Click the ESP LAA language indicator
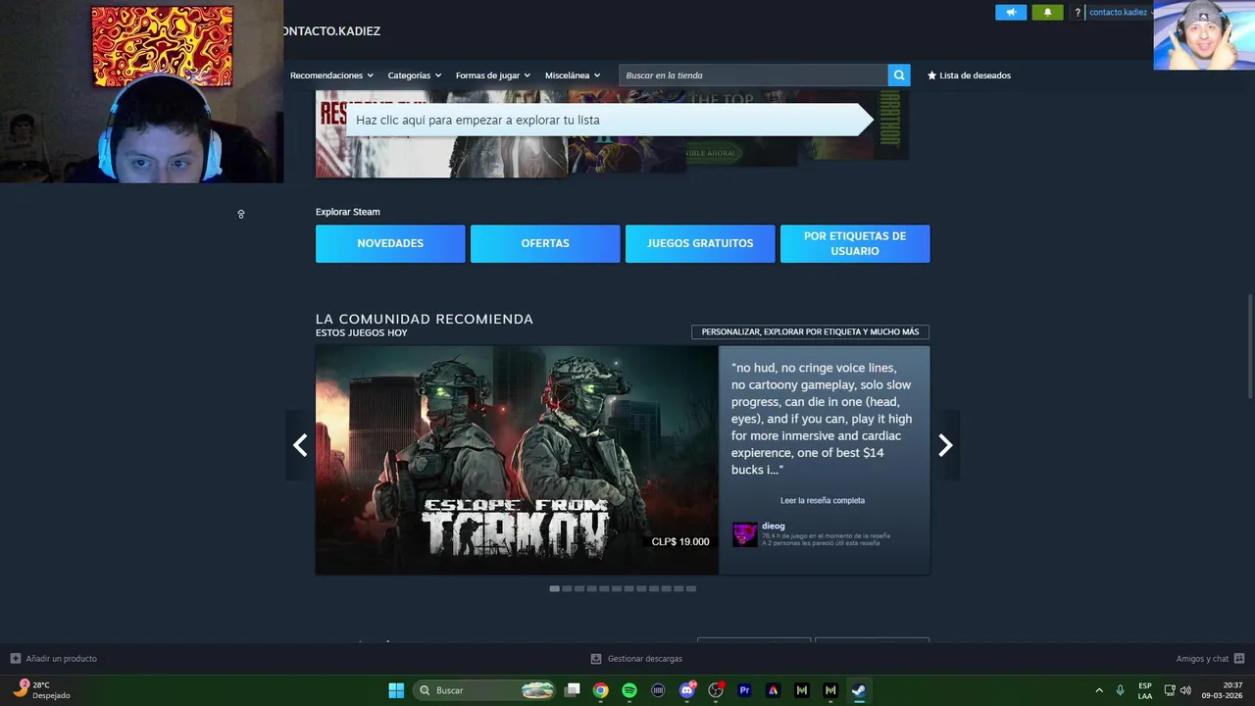Screen dimensions: 1255x706 click(1145, 690)
